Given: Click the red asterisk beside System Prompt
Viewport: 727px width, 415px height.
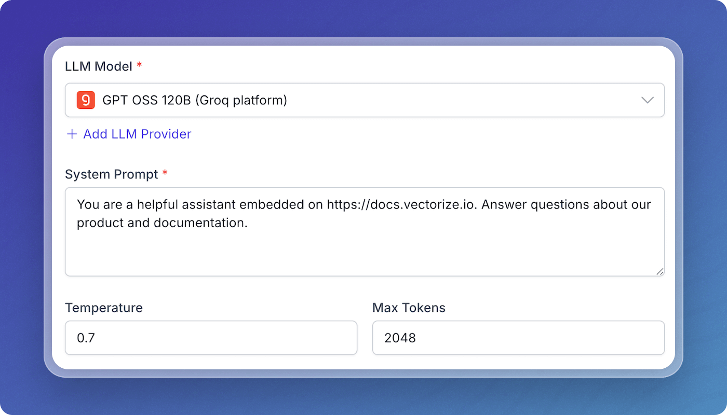Looking at the screenshot, I should [165, 174].
